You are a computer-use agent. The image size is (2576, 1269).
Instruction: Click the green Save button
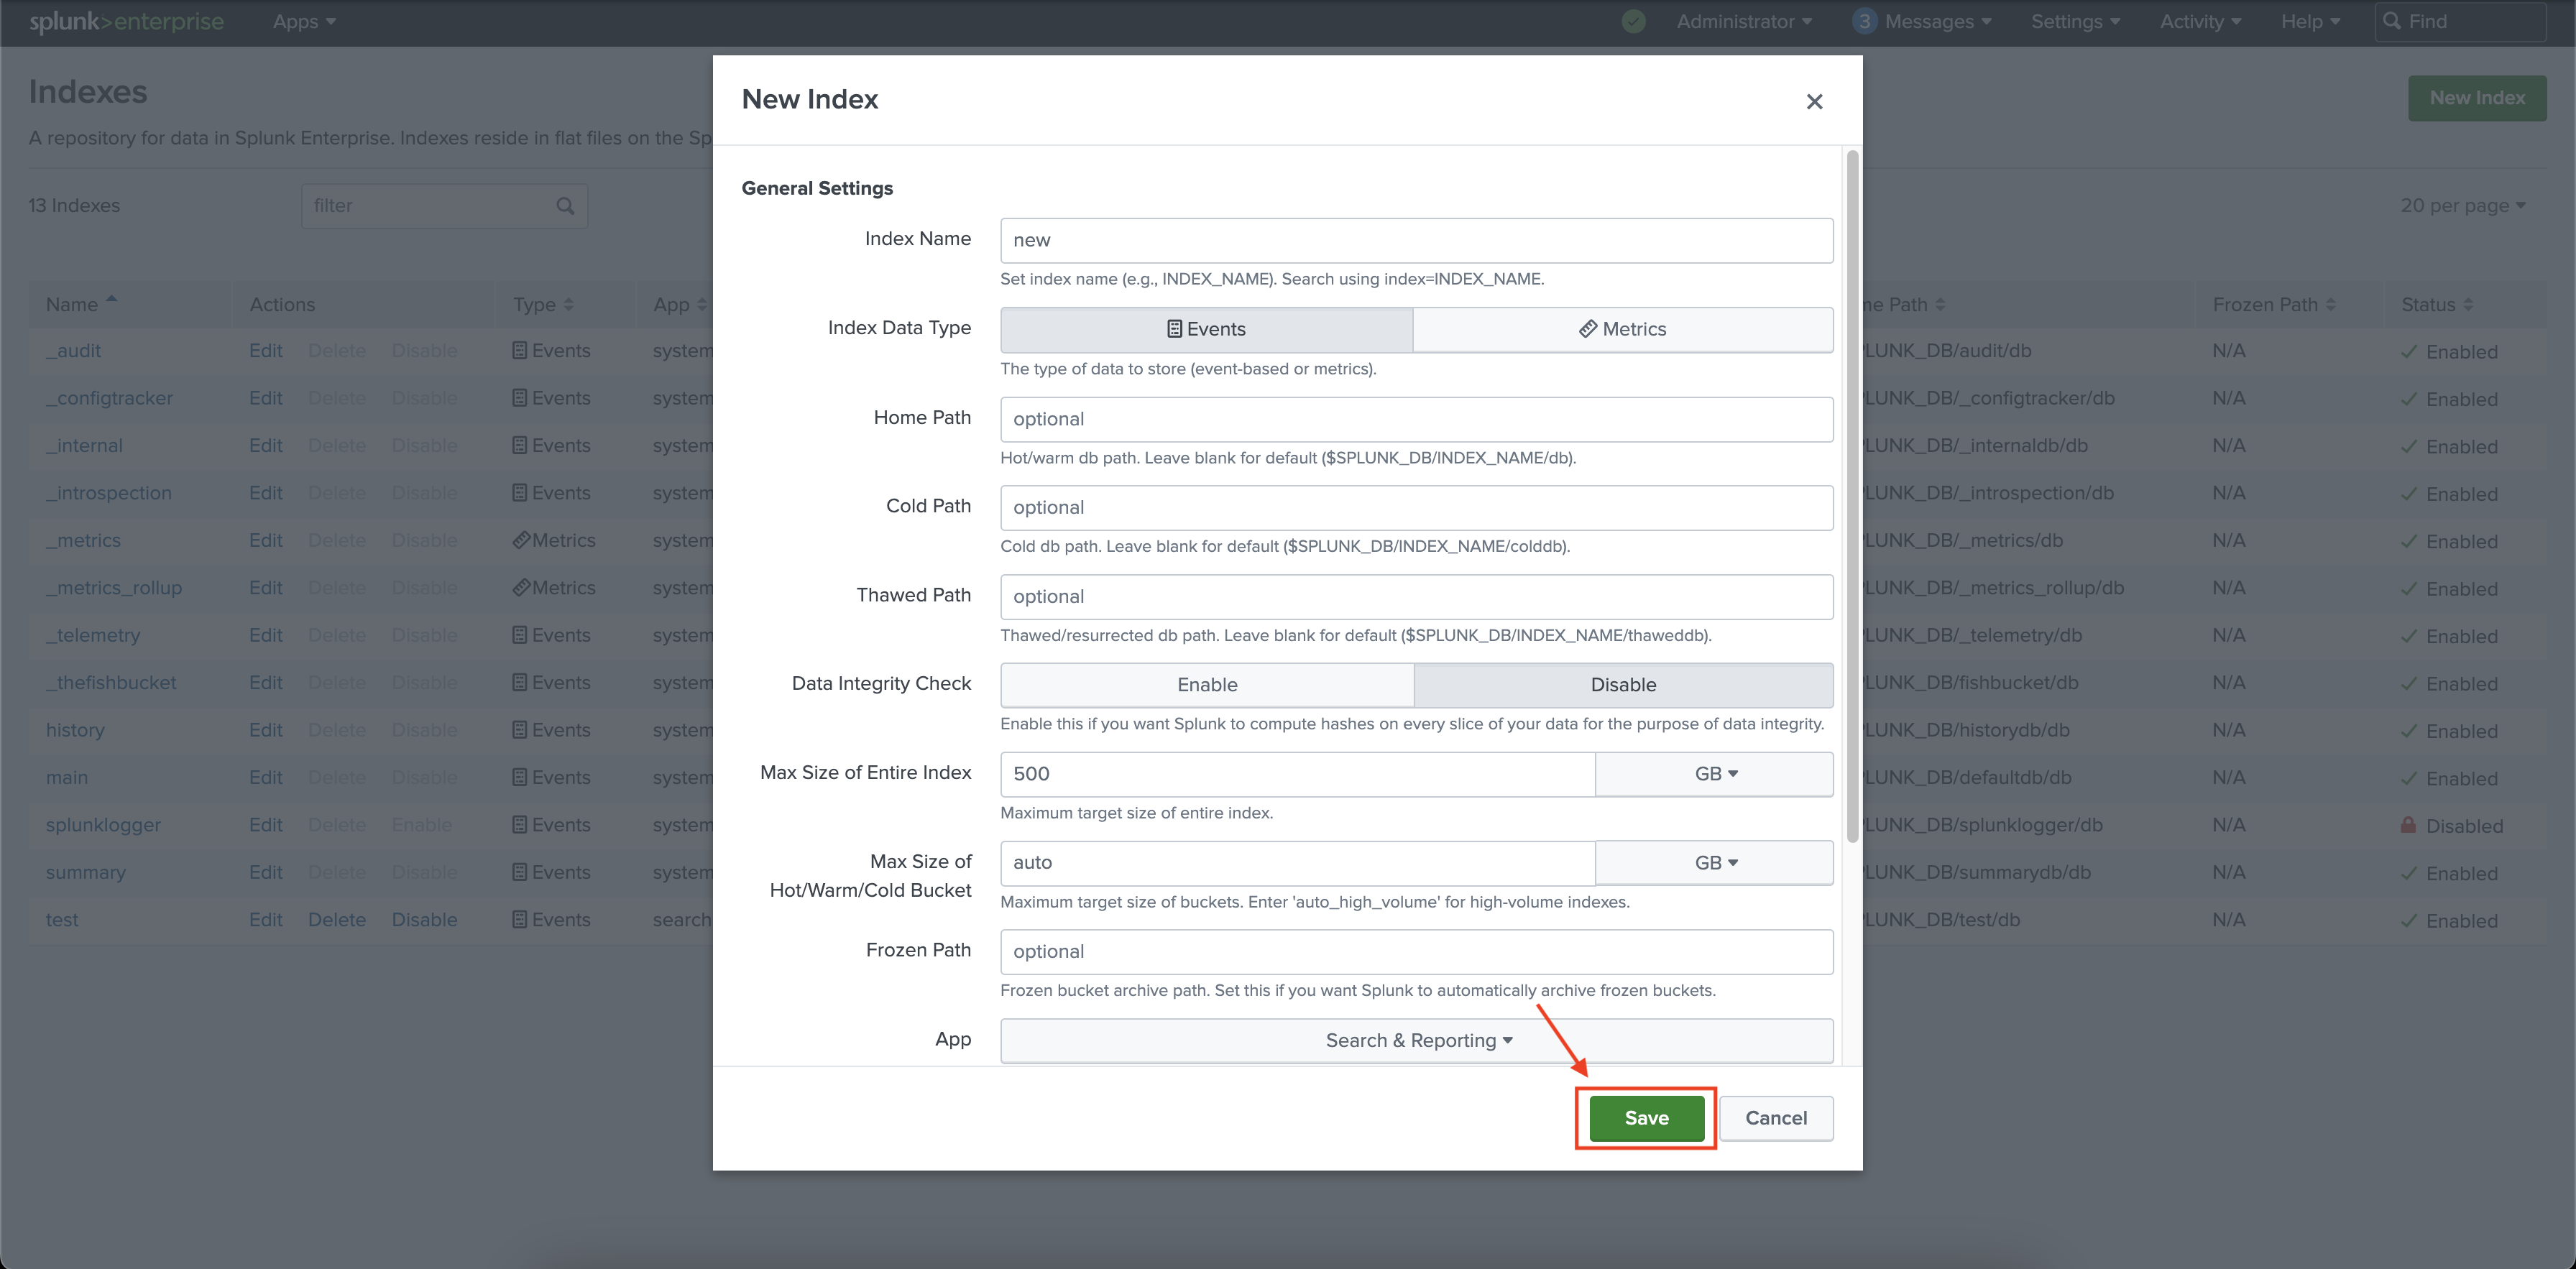point(1646,1118)
